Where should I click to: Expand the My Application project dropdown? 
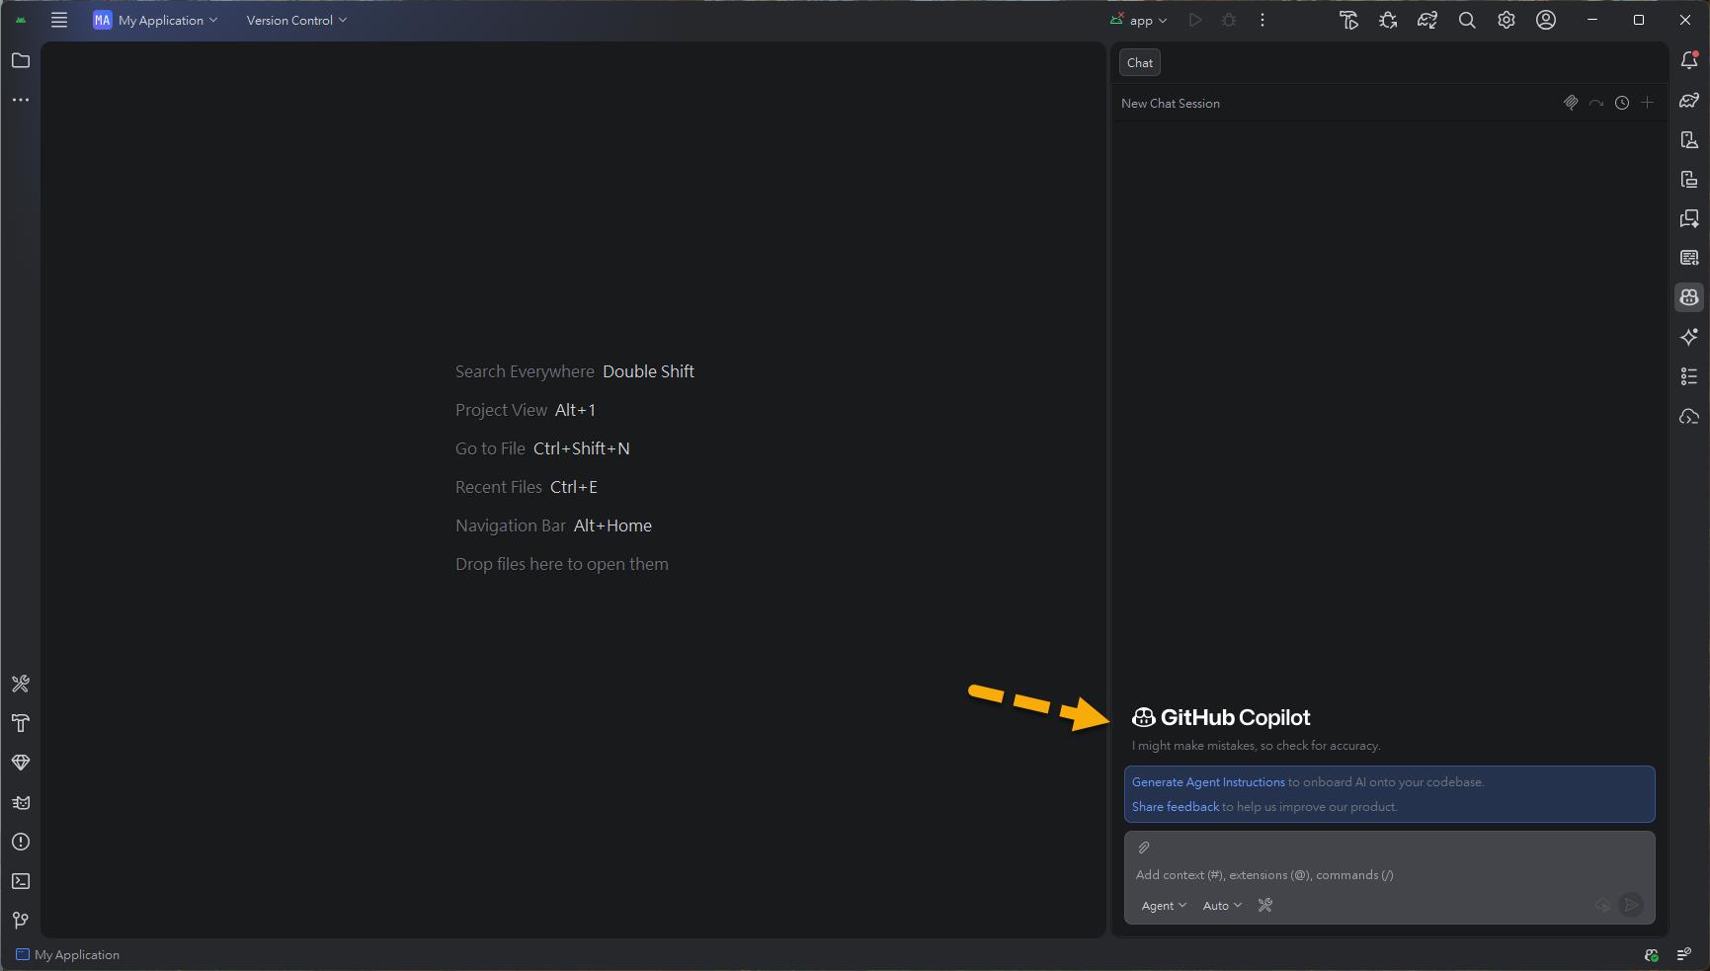pyautogui.click(x=155, y=20)
